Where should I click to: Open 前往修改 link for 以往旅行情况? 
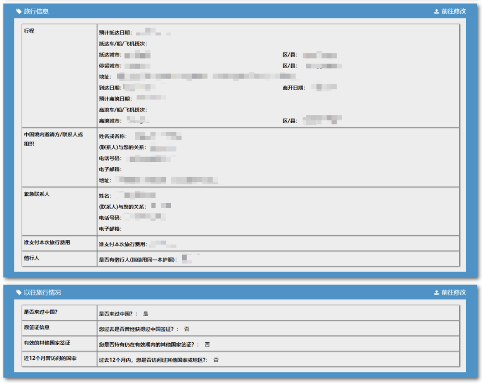tap(453, 293)
